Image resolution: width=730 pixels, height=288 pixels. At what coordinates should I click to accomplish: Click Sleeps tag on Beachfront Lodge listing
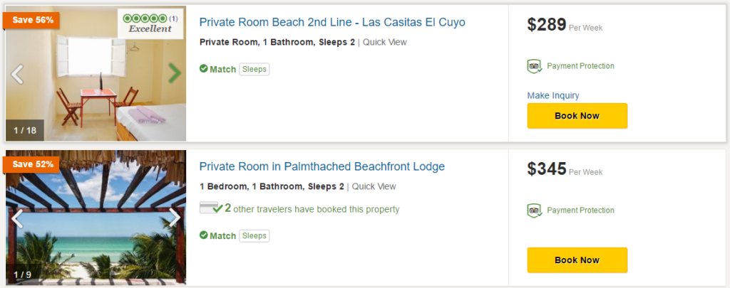tap(254, 235)
